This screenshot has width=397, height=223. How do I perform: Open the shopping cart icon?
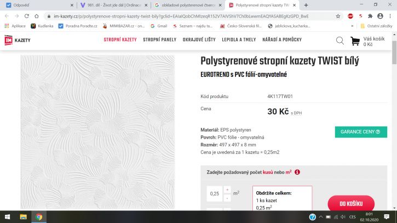pyautogui.click(x=355, y=41)
